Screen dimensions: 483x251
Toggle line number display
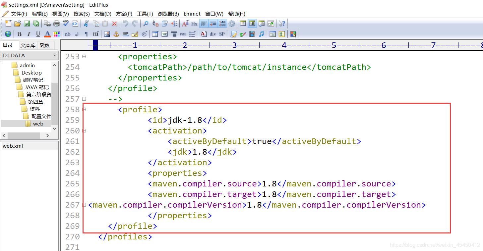click(x=222, y=24)
